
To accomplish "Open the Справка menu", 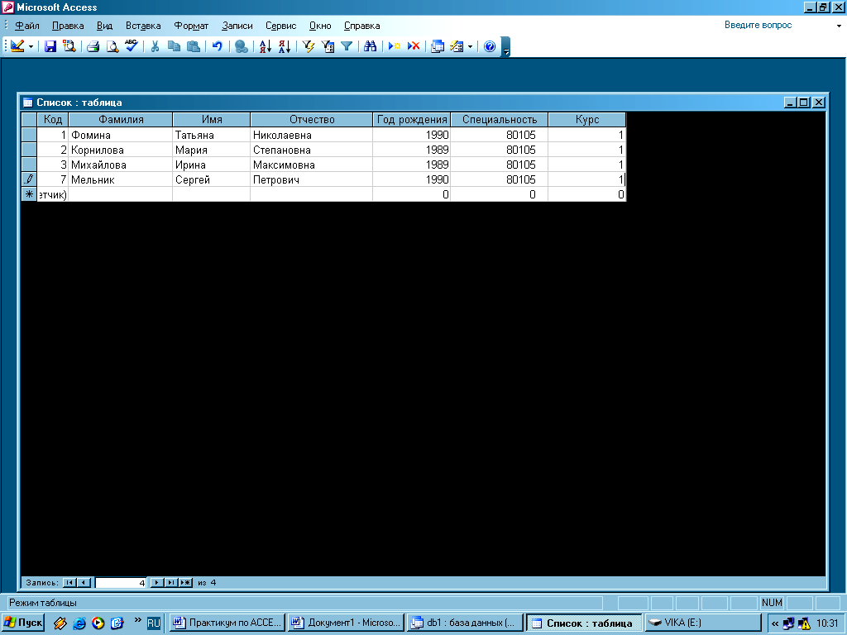I will [361, 26].
